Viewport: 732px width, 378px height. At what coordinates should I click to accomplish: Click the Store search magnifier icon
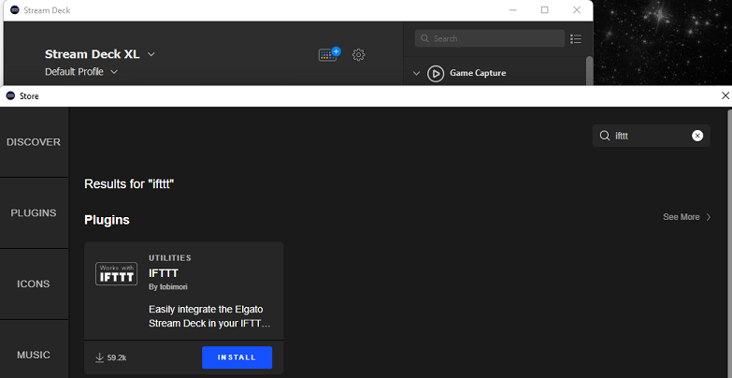[x=605, y=136]
